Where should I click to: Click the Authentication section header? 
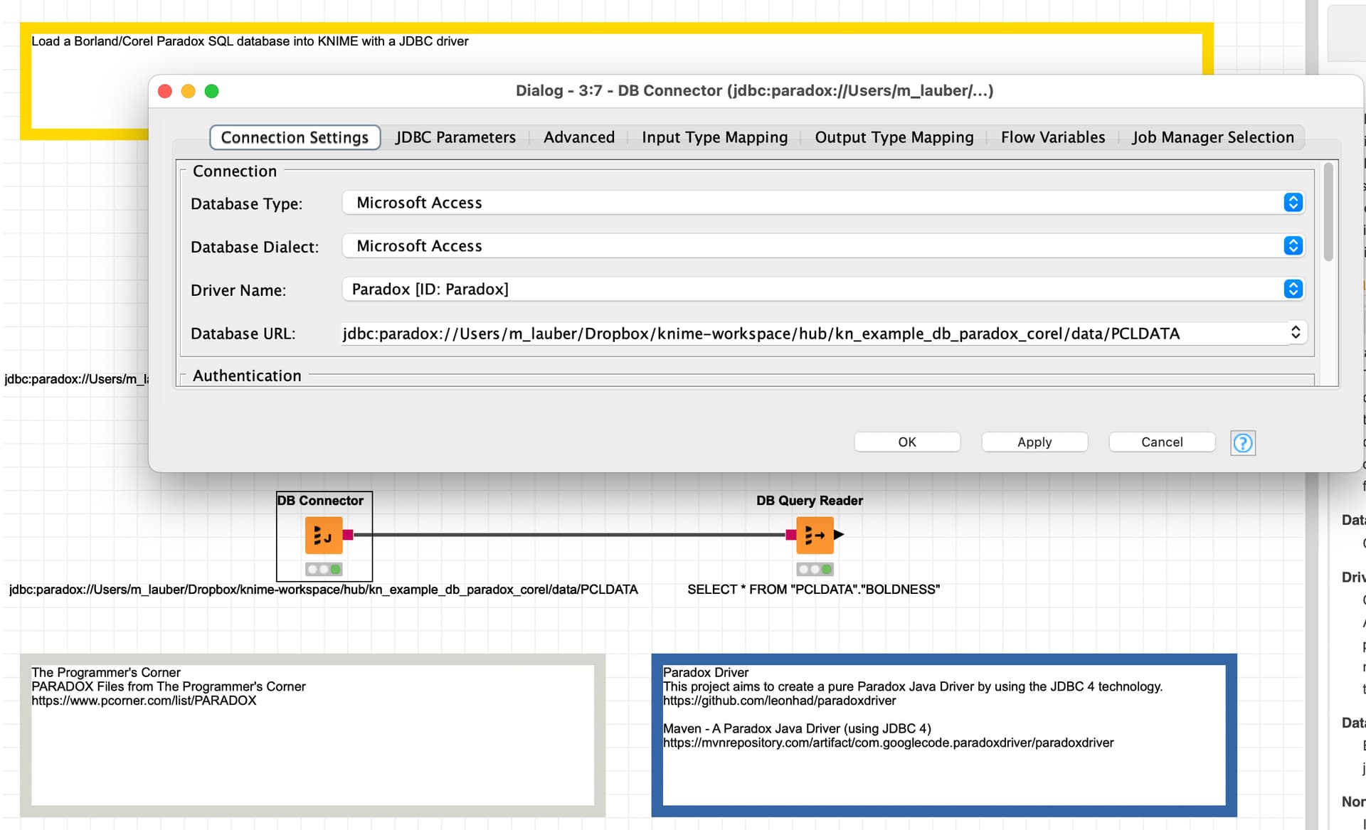[247, 376]
